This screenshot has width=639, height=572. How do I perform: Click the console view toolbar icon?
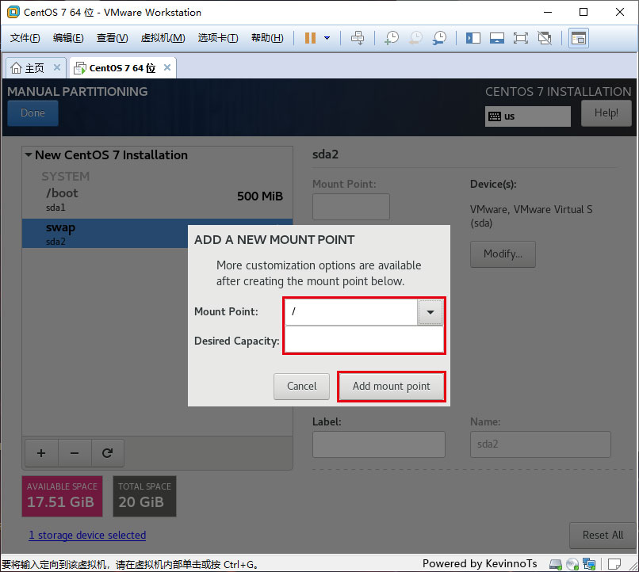[x=579, y=38]
